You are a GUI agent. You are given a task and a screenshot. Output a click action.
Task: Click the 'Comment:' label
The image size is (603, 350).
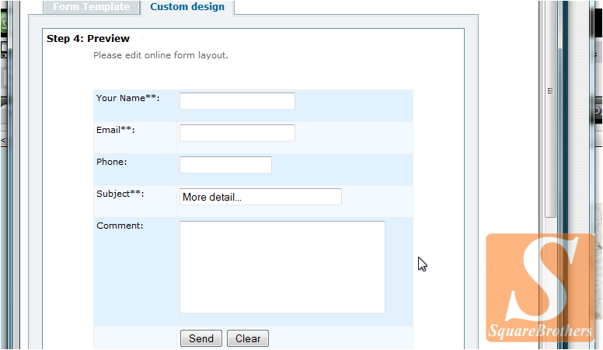[120, 226]
